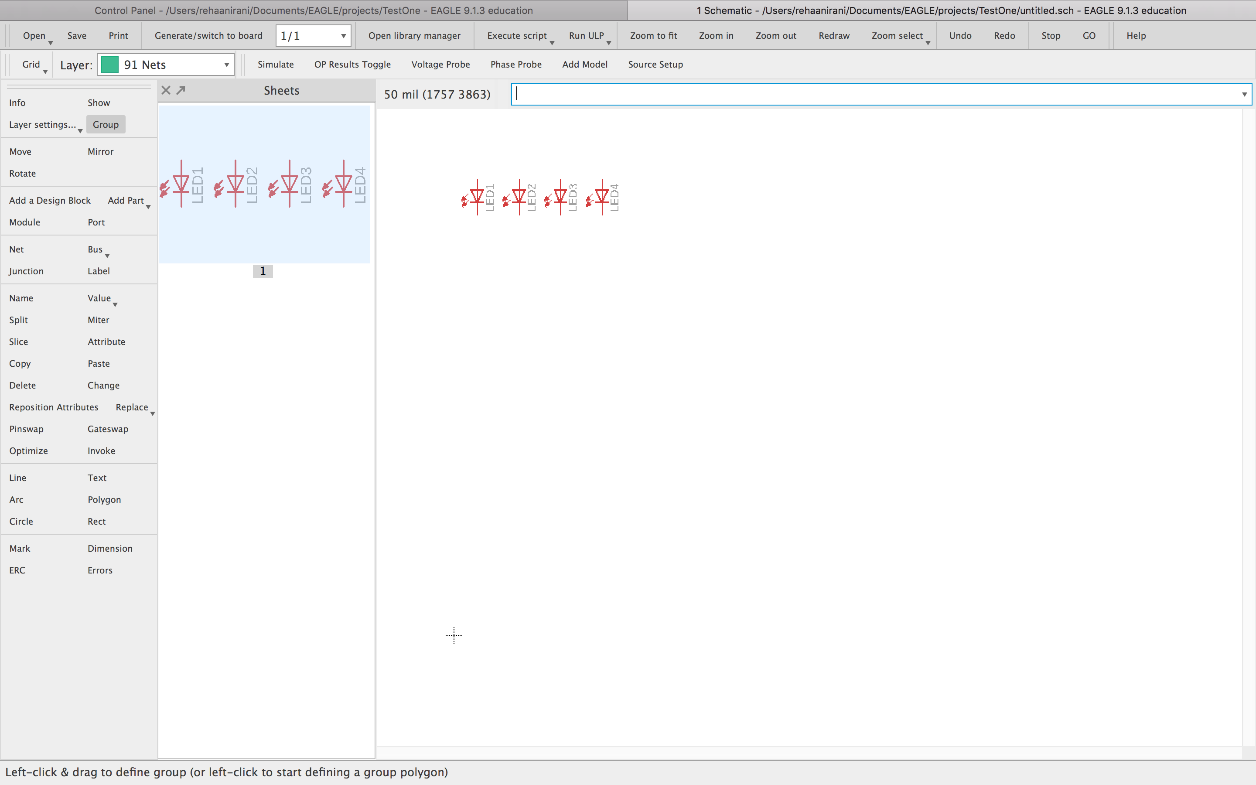
Task: Click the Source Setup toggle
Action: pyautogui.click(x=655, y=64)
